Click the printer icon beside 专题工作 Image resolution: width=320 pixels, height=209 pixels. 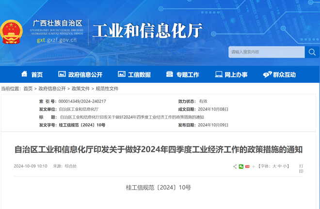pos(169,74)
